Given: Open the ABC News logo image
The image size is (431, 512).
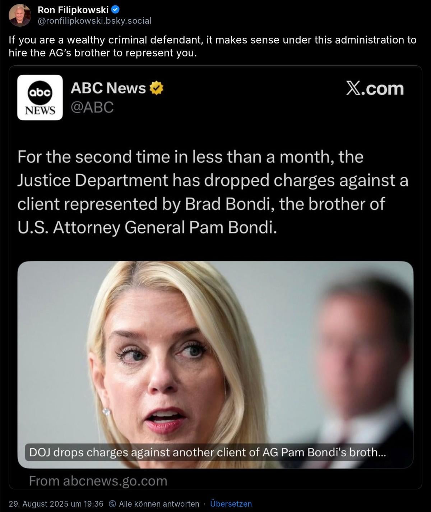Looking at the screenshot, I should coord(40,97).
